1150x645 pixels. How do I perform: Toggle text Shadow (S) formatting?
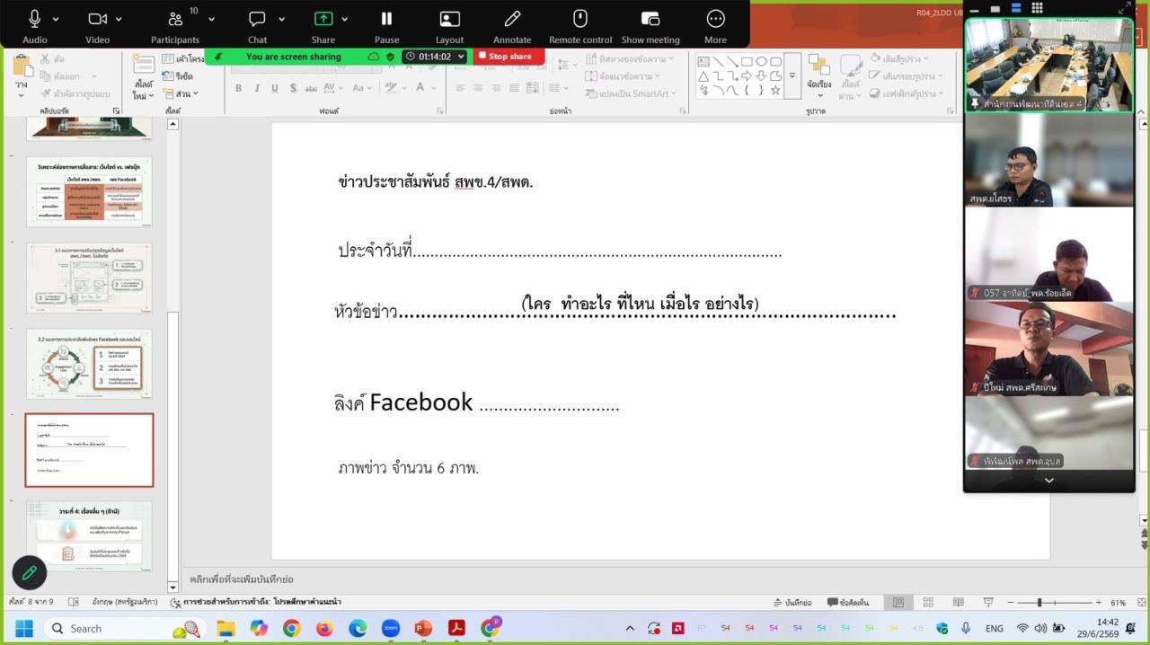pos(293,88)
